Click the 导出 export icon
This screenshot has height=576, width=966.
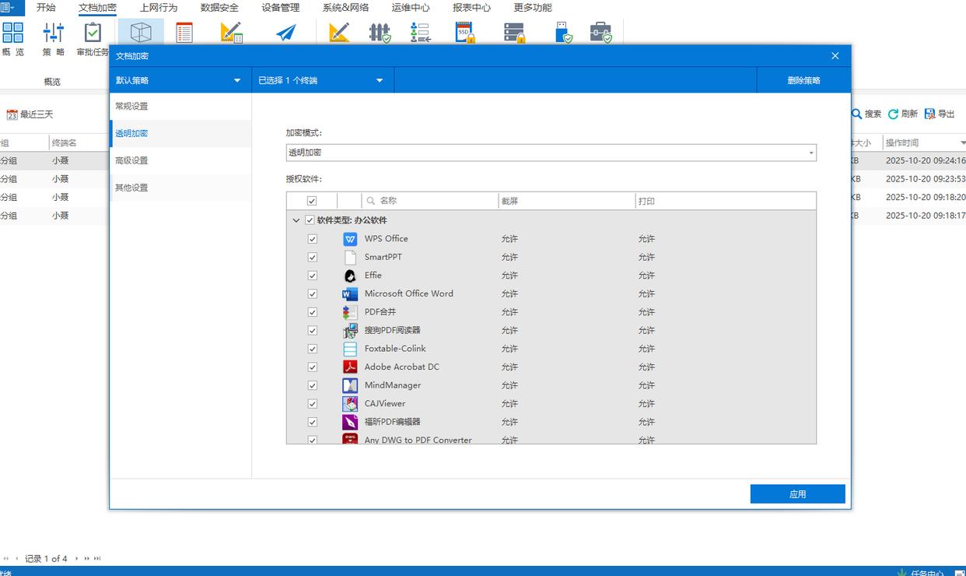pos(930,114)
